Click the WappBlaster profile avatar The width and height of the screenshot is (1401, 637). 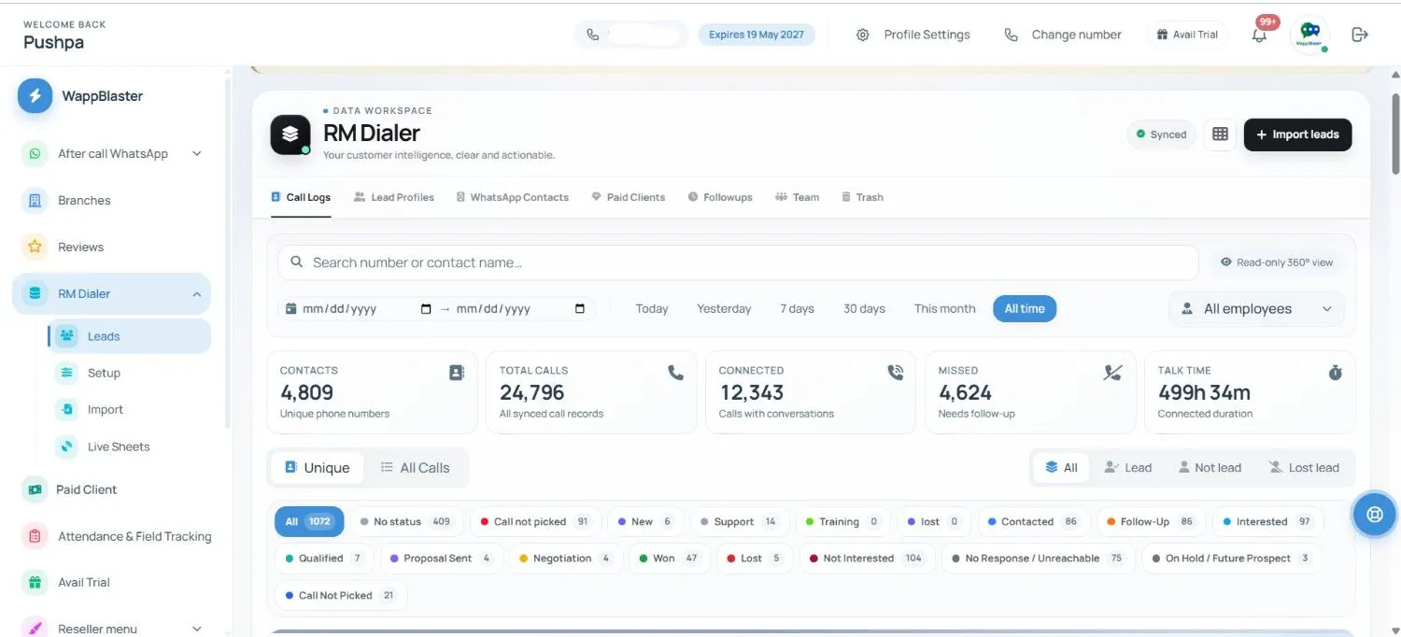click(1309, 35)
